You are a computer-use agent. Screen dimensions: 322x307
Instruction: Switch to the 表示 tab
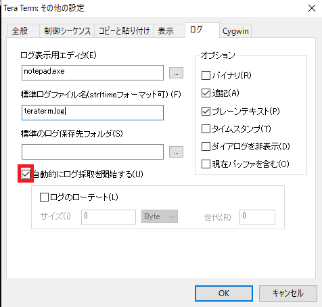point(169,30)
